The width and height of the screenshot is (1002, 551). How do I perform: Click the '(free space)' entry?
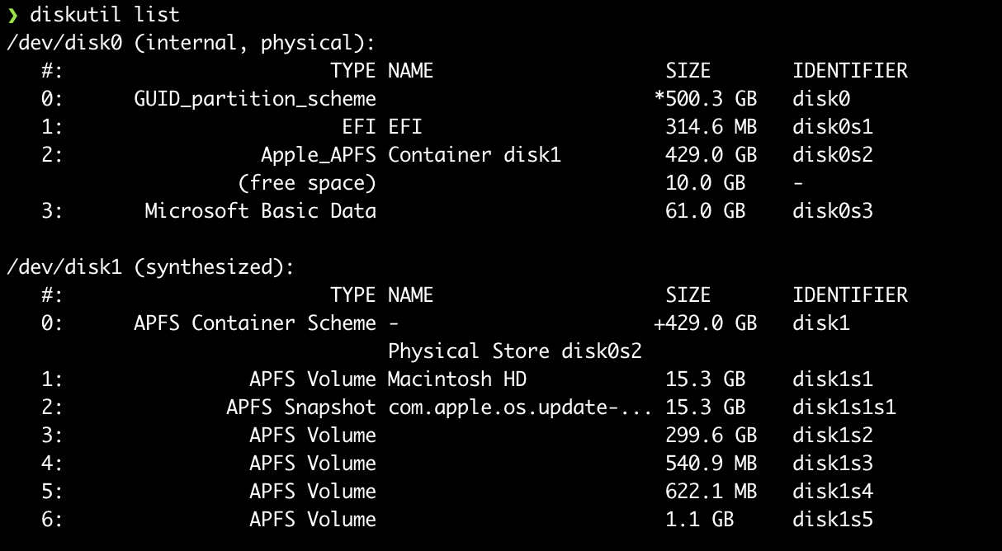coord(307,183)
